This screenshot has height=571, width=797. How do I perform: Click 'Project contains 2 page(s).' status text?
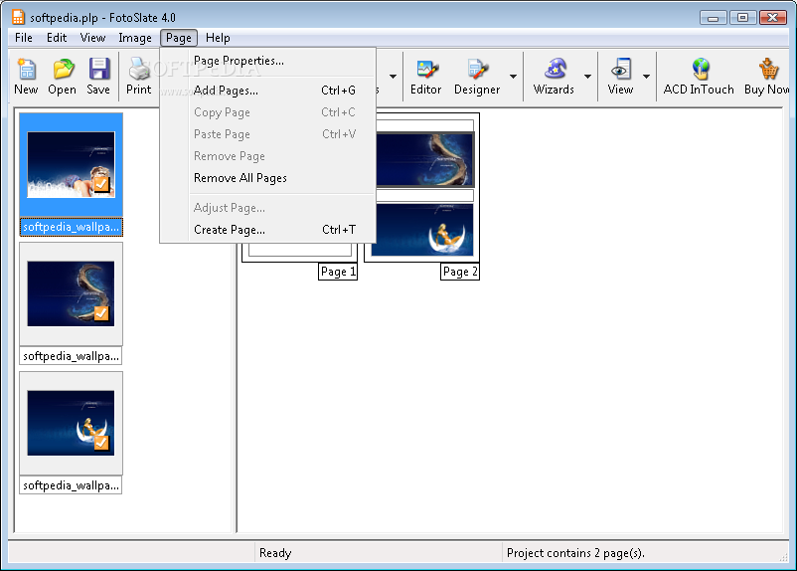576,553
